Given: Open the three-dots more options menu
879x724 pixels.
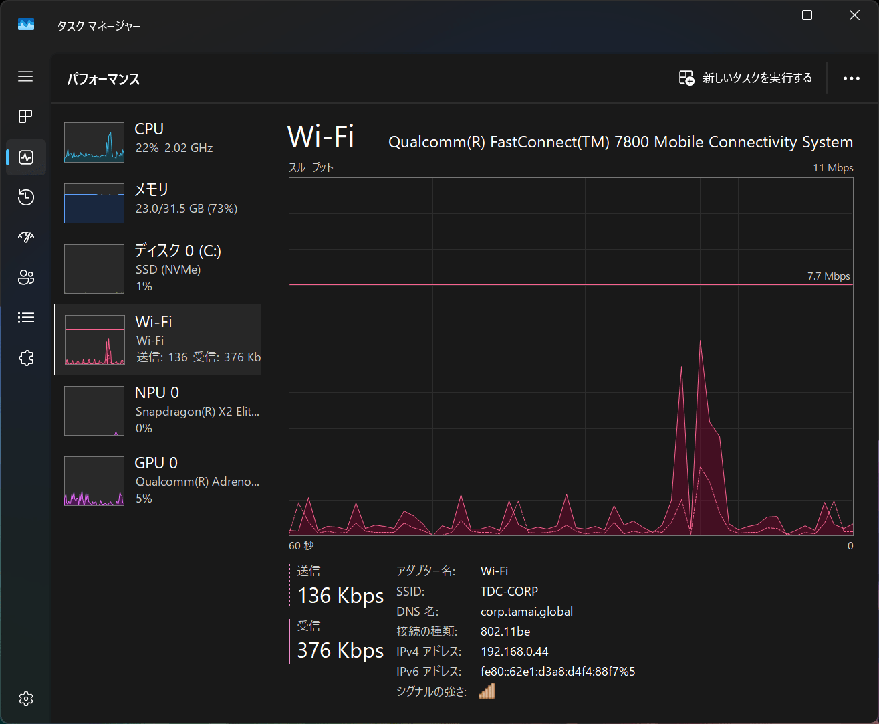Looking at the screenshot, I should [x=851, y=78].
